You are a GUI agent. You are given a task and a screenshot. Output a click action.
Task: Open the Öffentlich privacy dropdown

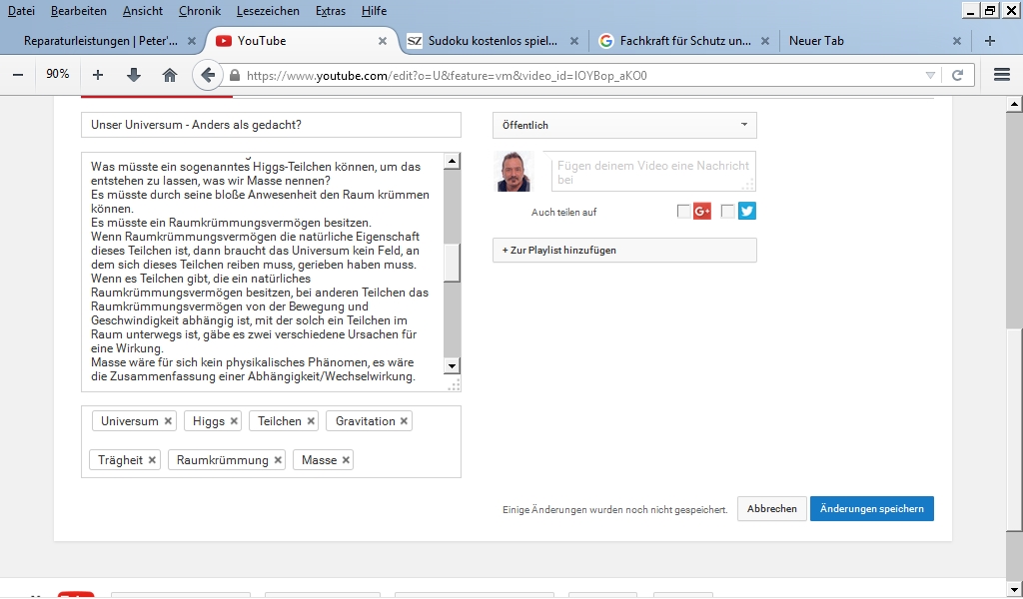pyautogui.click(x=624, y=125)
